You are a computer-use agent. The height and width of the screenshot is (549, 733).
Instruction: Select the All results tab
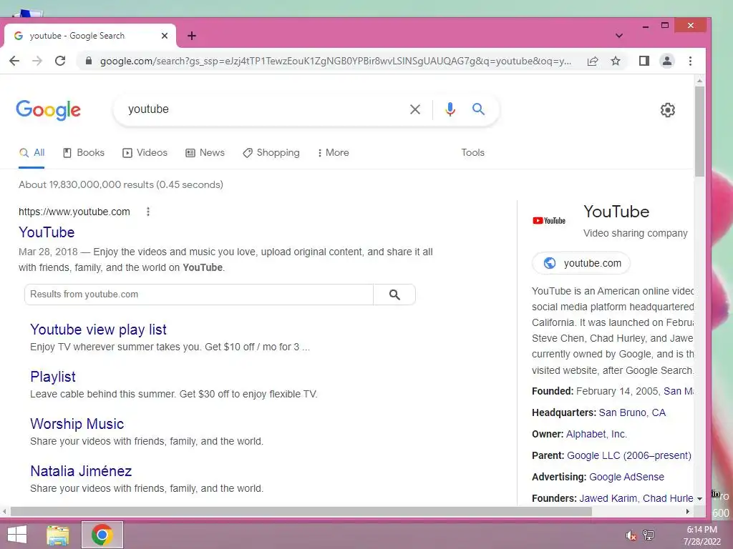[31, 153]
